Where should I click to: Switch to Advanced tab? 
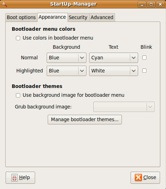[x=102, y=17]
